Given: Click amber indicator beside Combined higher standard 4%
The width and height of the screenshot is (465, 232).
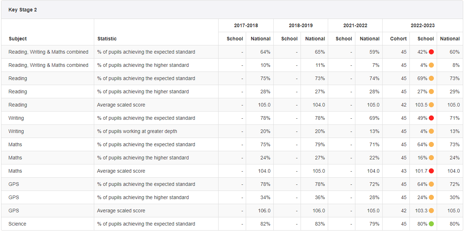Looking at the screenshot, I should pyautogui.click(x=431, y=65).
